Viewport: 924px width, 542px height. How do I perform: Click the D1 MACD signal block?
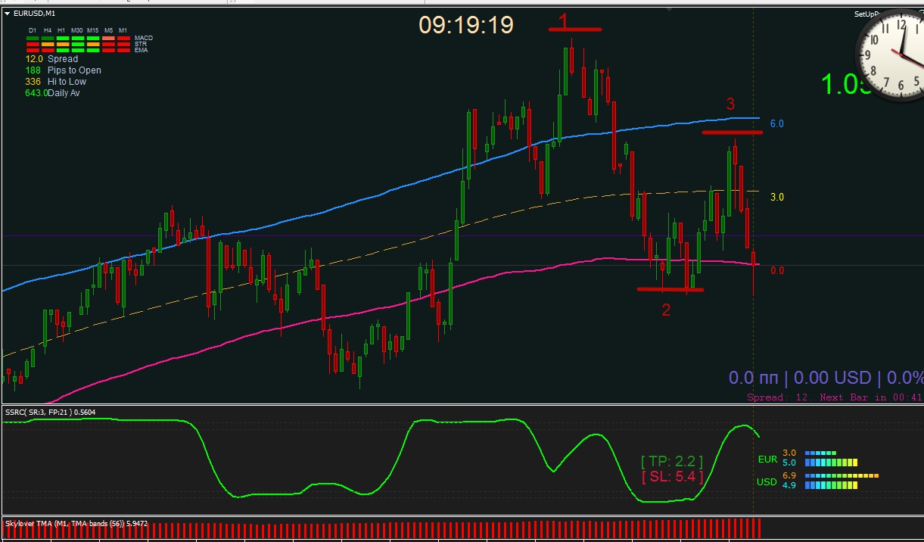(x=33, y=38)
